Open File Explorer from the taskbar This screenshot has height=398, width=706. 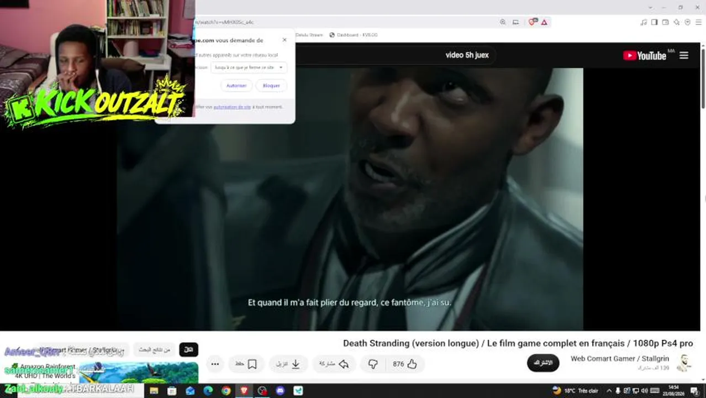154,391
